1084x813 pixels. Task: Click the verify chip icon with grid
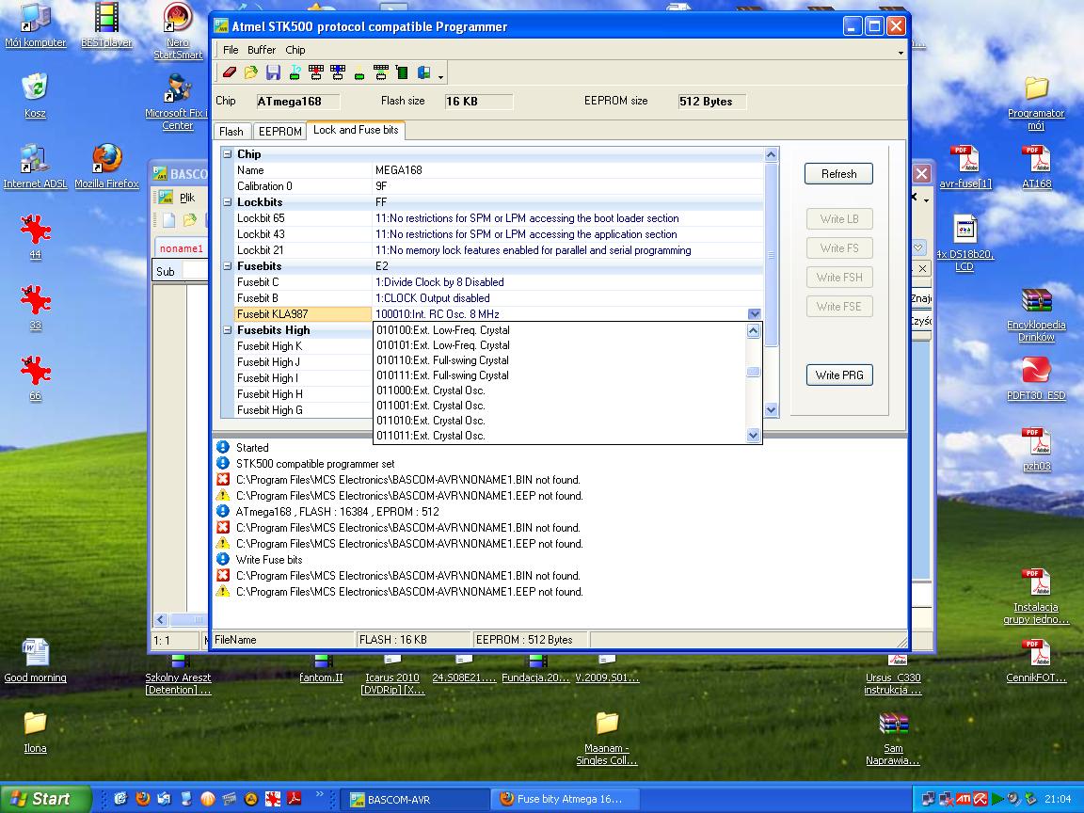[x=380, y=72]
